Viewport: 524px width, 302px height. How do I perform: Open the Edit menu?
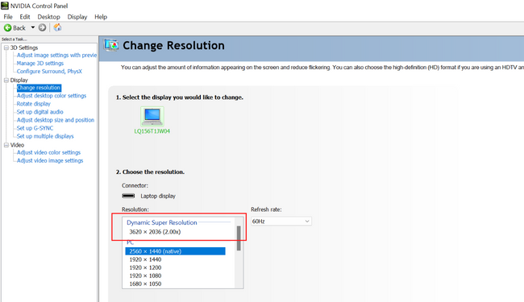pyautogui.click(x=25, y=17)
